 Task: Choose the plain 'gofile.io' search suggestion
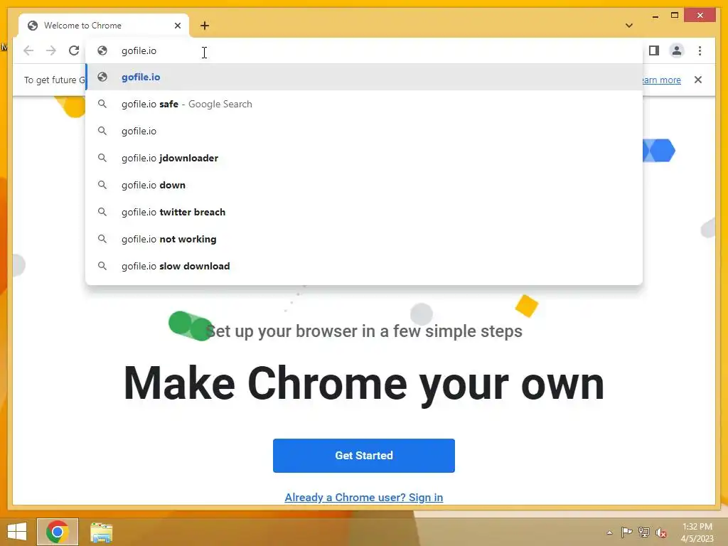tap(364, 131)
